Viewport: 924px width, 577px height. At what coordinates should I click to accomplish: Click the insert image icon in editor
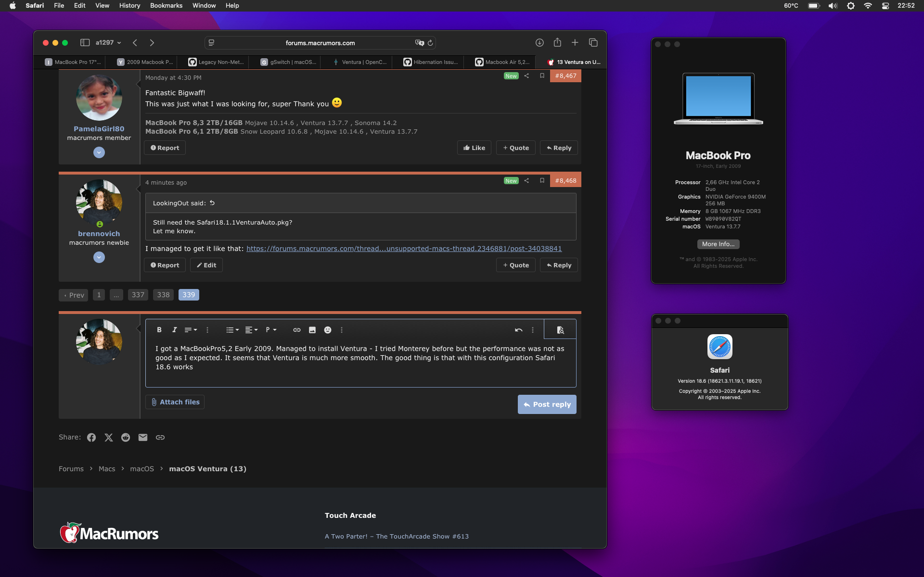tap(312, 330)
